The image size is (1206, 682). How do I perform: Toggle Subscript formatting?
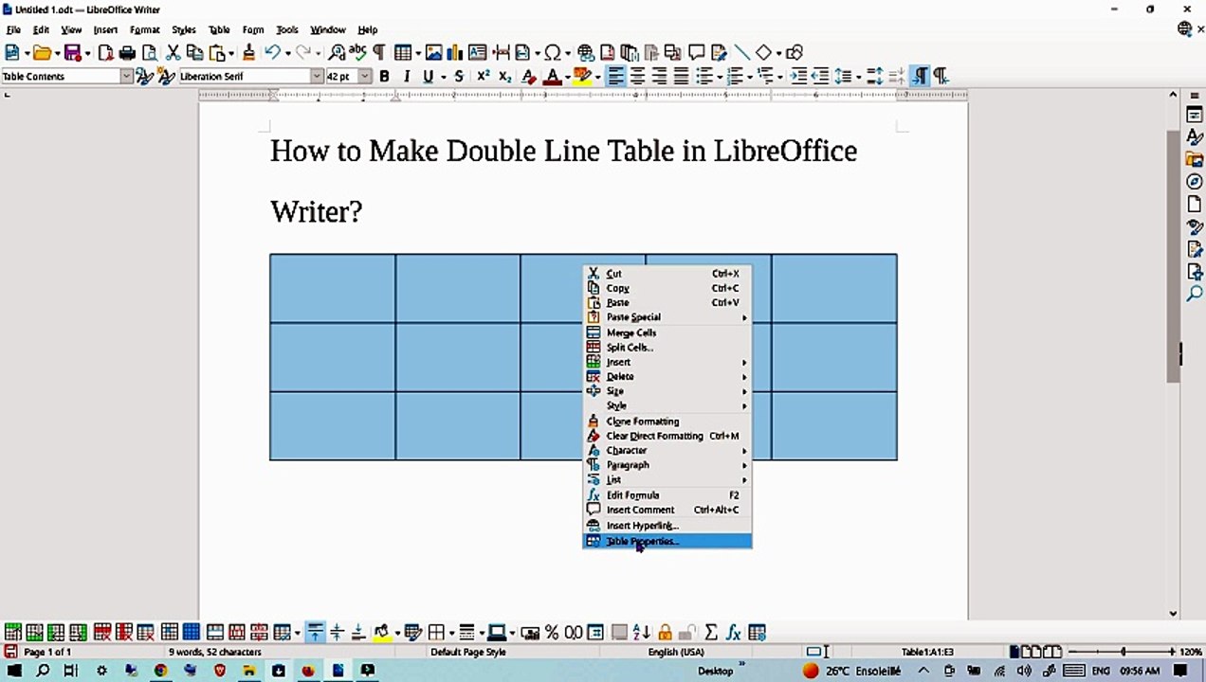point(505,77)
